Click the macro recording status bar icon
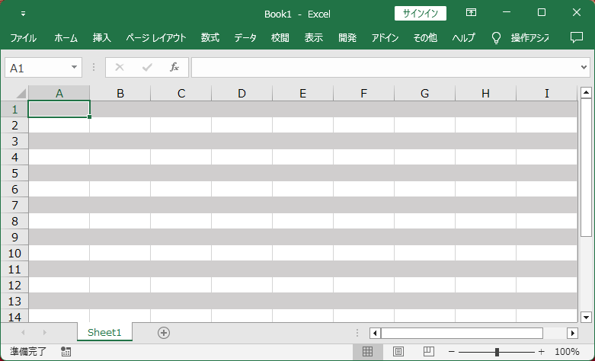This screenshot has height=361, width=595. tap(66, 352)
